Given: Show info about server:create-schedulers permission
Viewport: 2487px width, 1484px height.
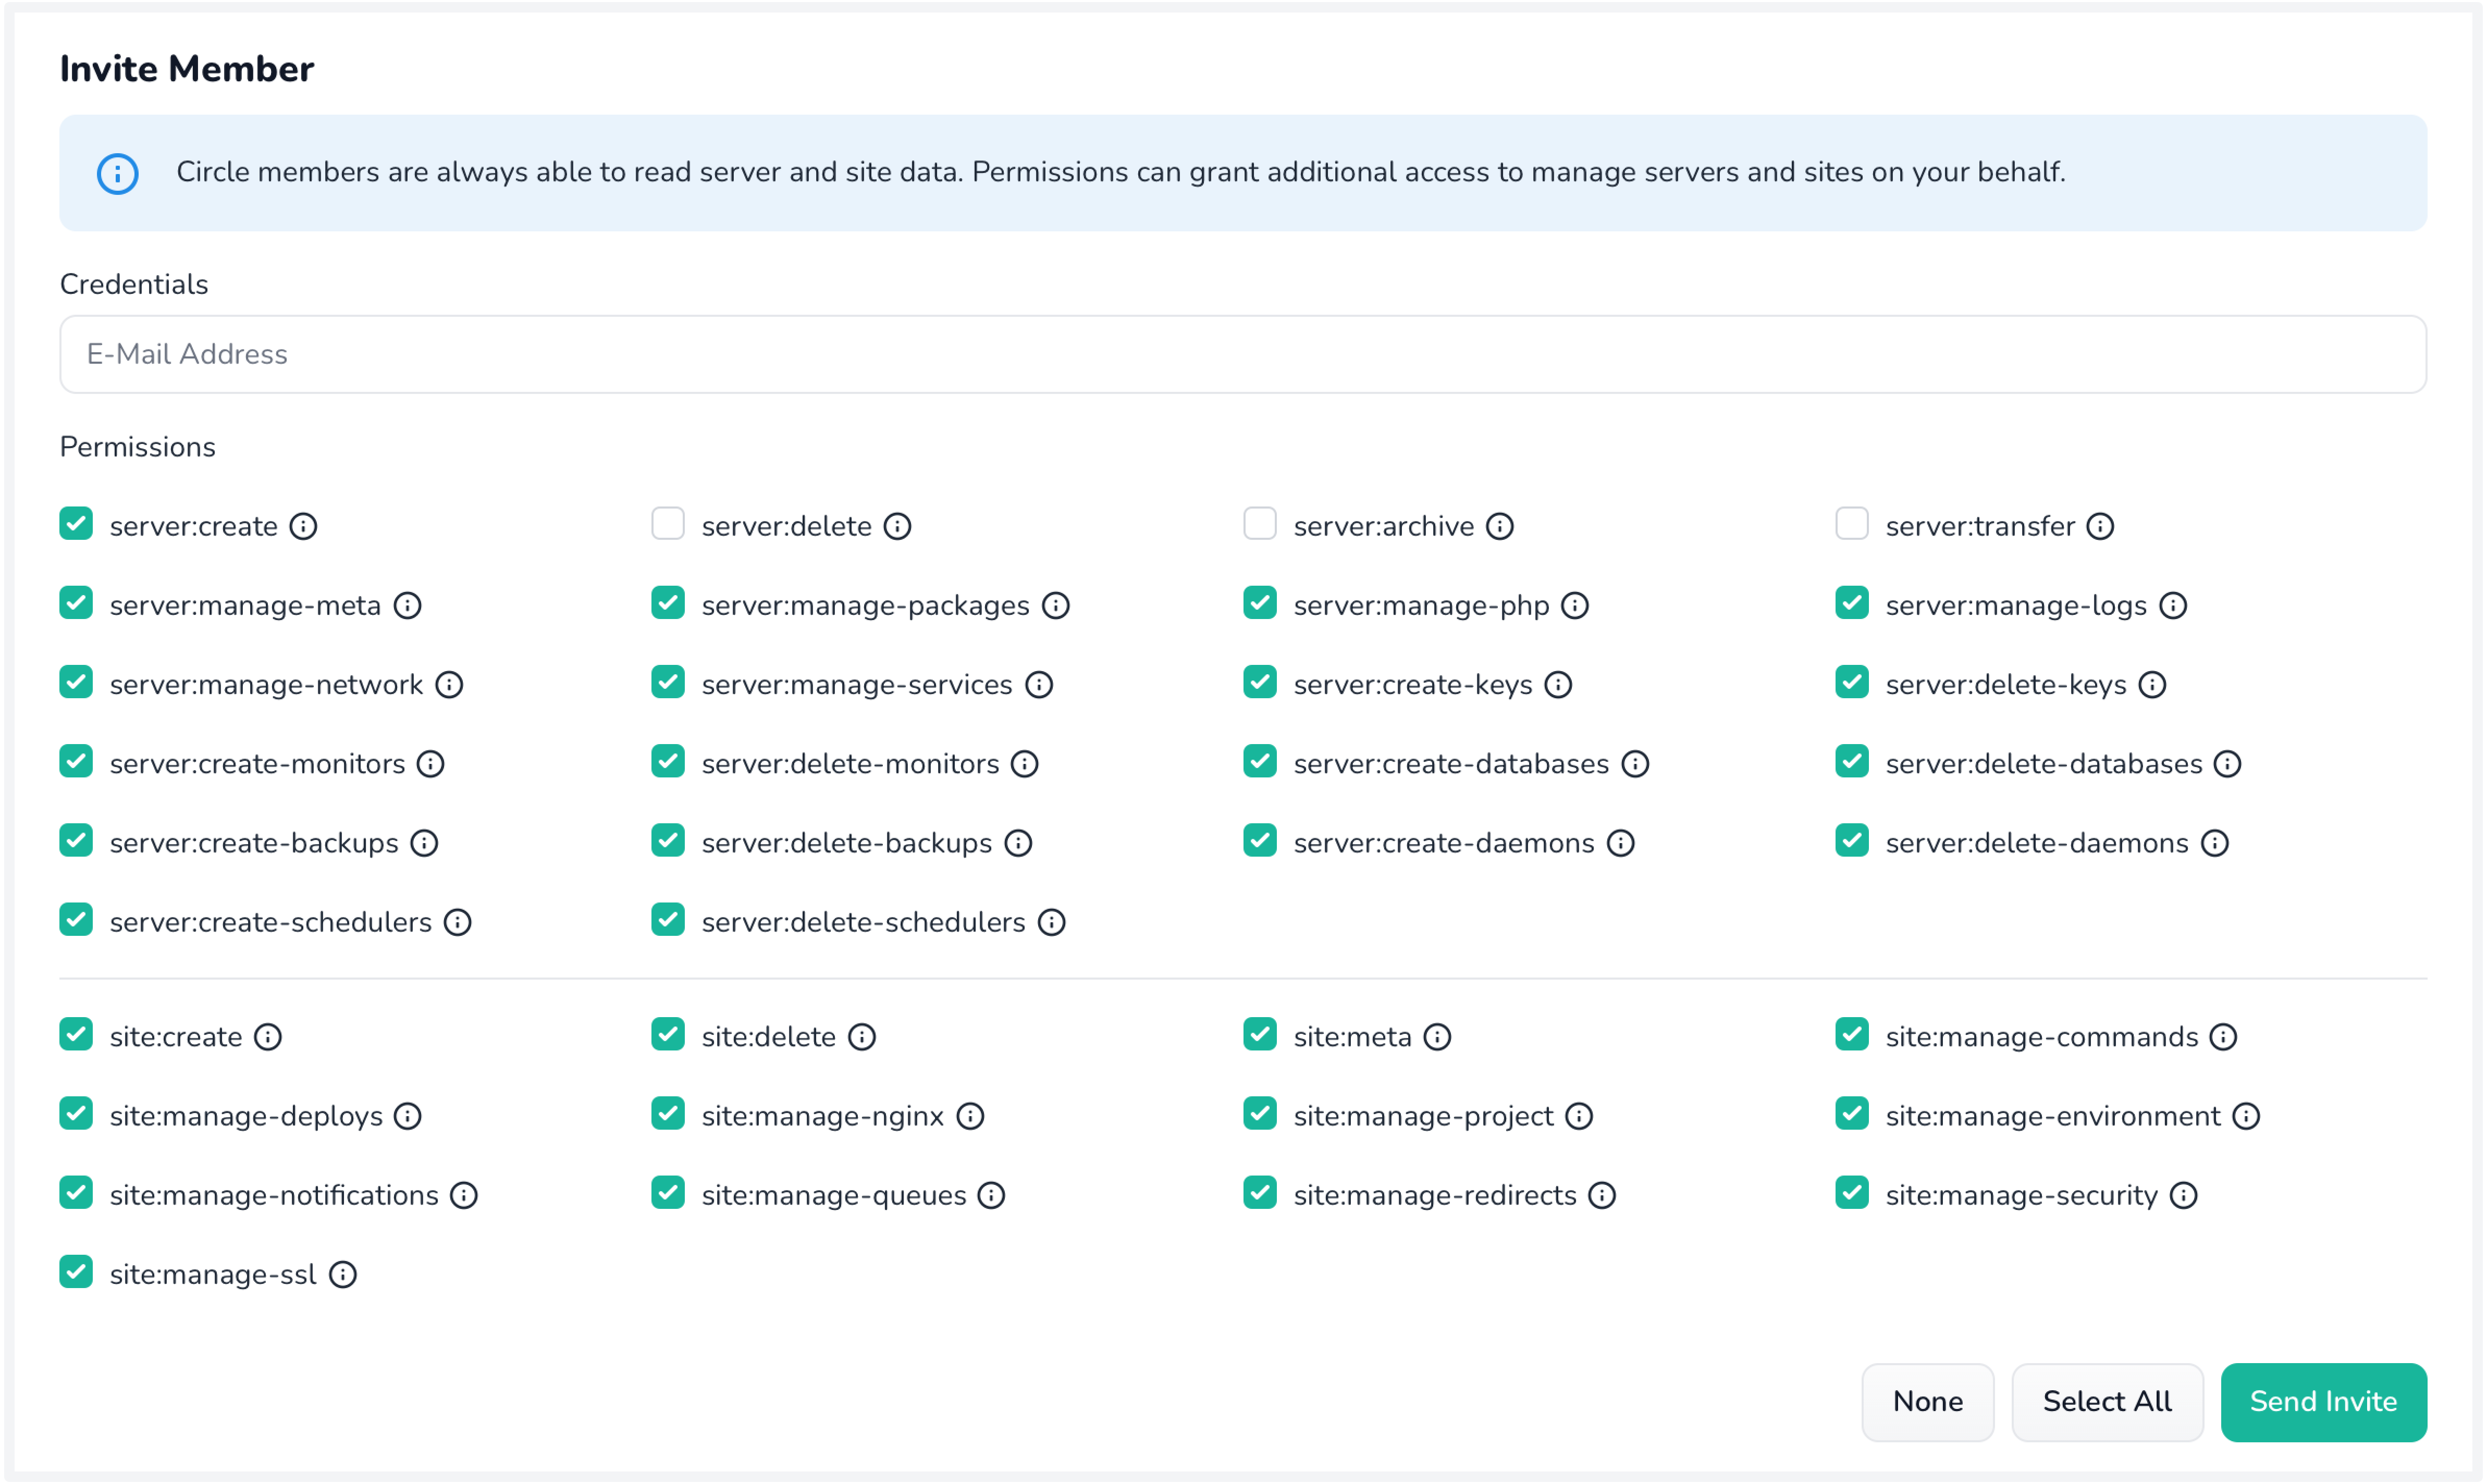Looking at the screenshot, I should coord(458,922).
